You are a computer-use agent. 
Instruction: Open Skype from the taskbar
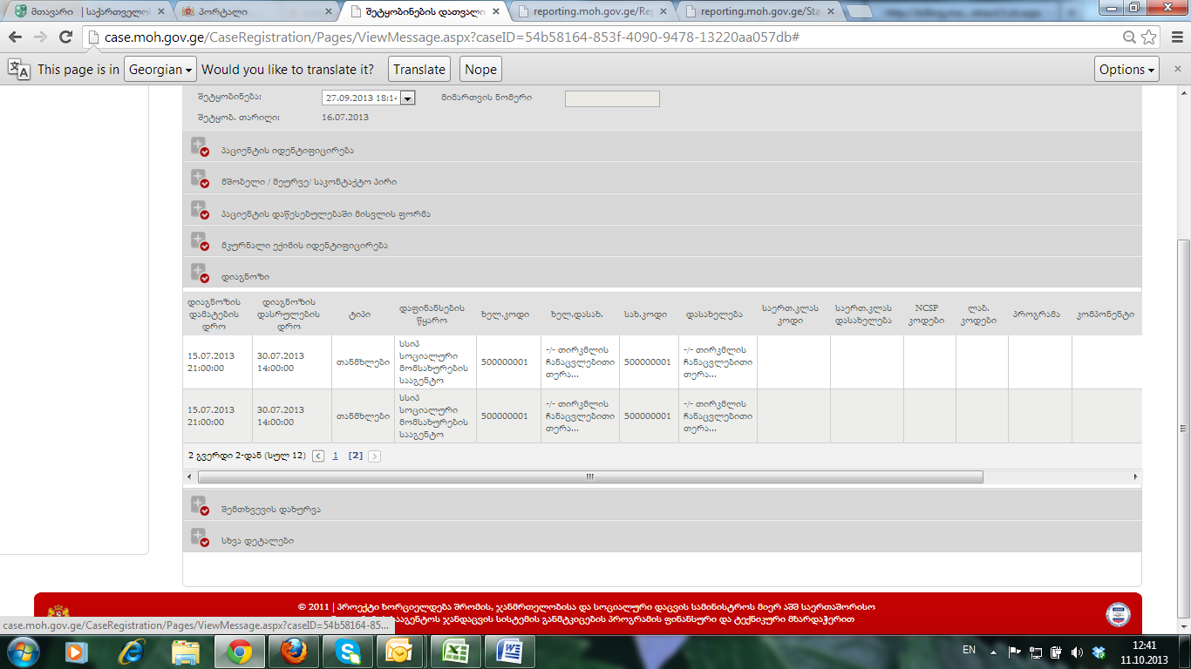point(344,651)
